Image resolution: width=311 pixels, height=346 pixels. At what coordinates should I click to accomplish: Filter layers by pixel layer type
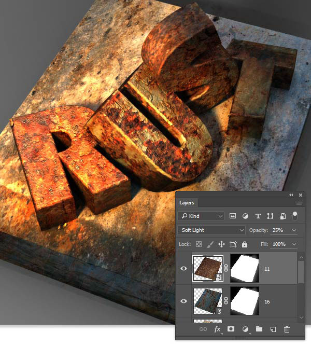click(233, 216)
